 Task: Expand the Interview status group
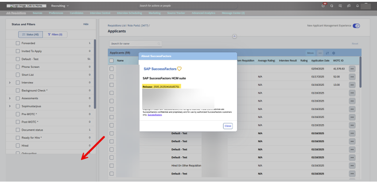point(10,82)
